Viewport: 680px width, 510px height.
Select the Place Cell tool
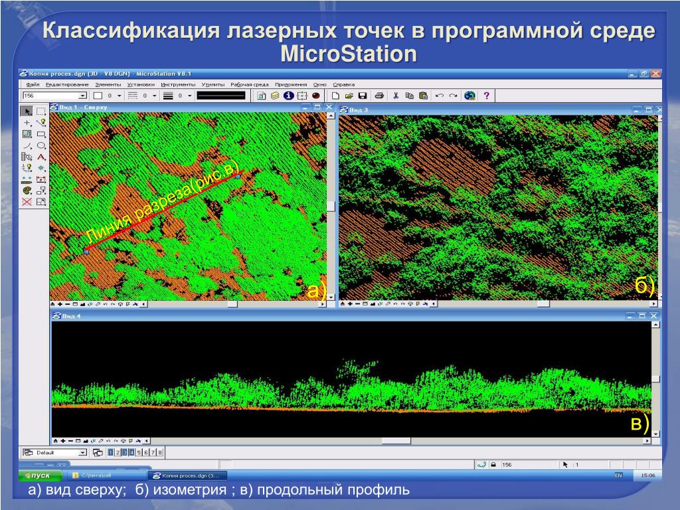(41, 168)
